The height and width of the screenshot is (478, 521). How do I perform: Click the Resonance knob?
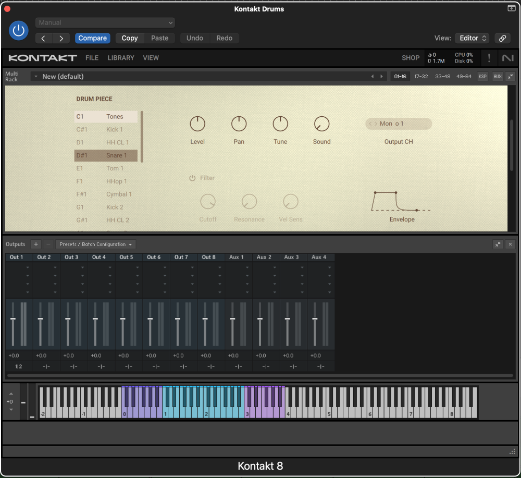[249, 202]
